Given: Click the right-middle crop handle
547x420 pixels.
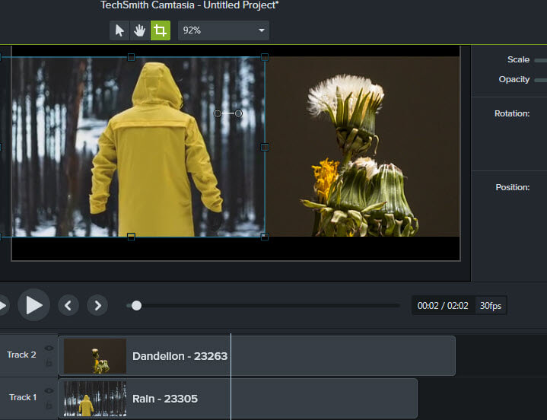Looking at the screenshot, I should coord(265,147).
